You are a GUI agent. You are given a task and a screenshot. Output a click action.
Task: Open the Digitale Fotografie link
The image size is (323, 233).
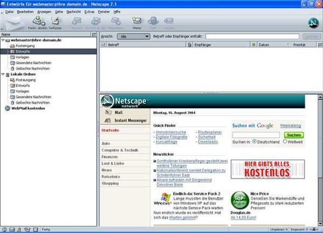pyautogui.click(x=171, y=137)
